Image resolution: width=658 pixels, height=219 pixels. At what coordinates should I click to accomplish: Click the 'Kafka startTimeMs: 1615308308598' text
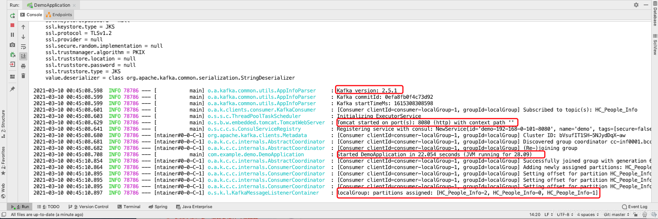(385, 103)
